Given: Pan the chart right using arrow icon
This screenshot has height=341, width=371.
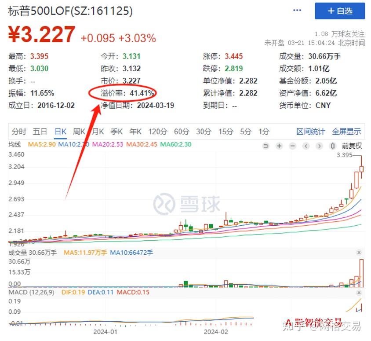Looking at the screenshot, I should 319,146.
